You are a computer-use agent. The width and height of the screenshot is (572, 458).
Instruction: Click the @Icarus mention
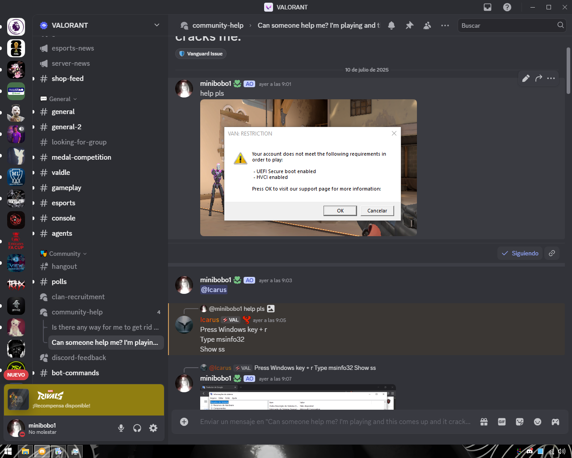click(x=214, y=290)
